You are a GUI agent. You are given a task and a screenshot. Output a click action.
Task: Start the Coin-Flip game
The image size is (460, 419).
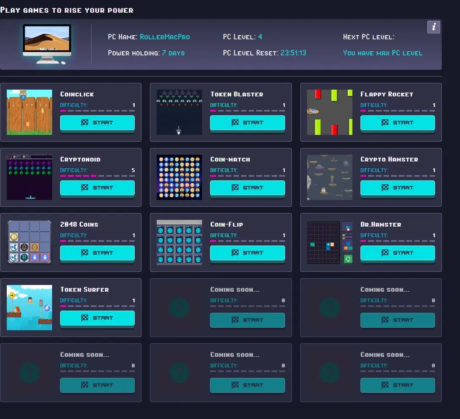click(247, 253)
